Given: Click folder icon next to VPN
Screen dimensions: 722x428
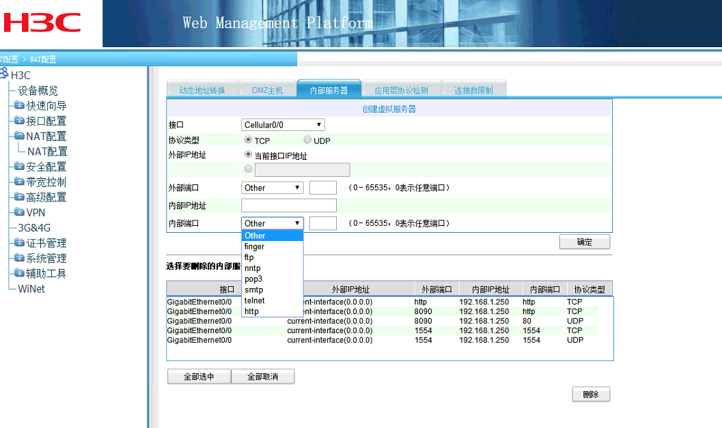Looking at the screenshot, I should [19, 212].
